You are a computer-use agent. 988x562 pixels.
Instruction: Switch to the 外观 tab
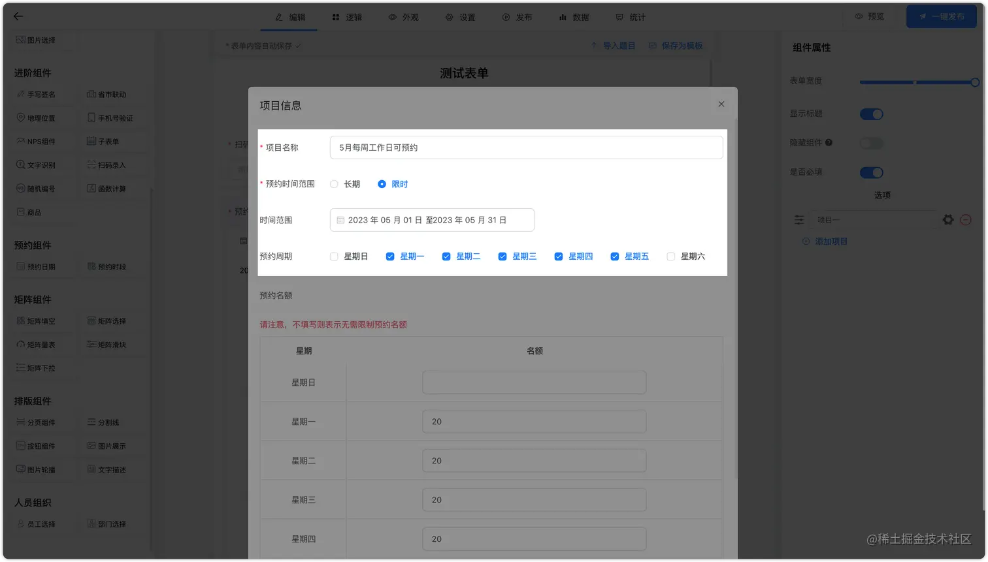pos(403,17)
